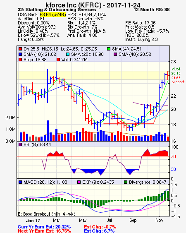Image resolution: width=186 pixels, height=233 pixels.
Task: Click the Jan 17 date axis label
Action: (33, 221)
